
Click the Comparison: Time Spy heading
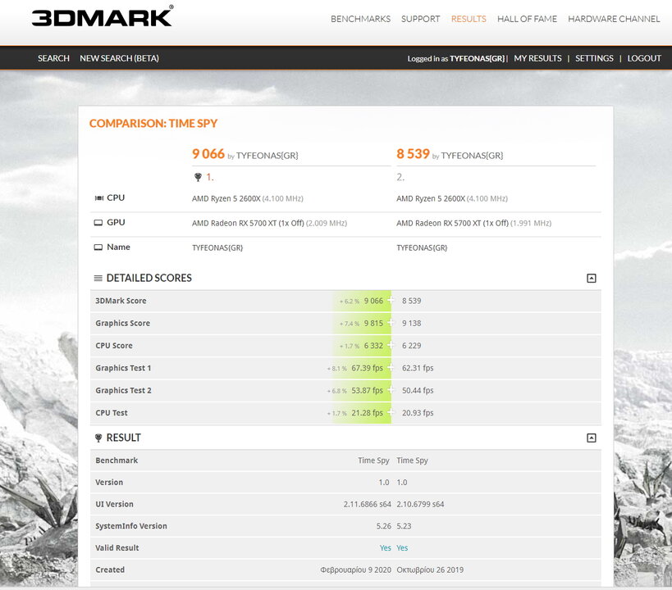click(153, 123)
